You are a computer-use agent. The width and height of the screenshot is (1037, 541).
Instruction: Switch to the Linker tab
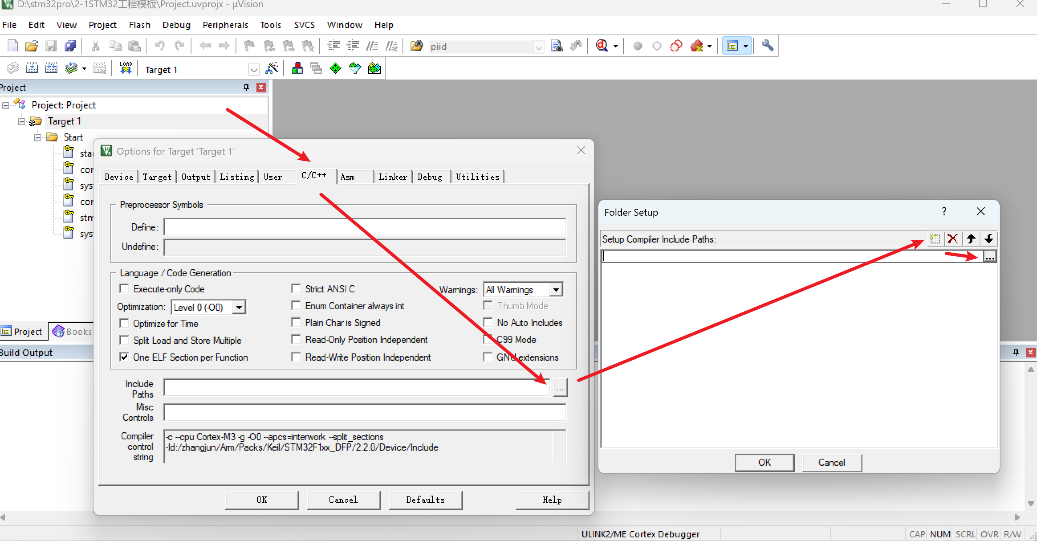coord(392,177)
